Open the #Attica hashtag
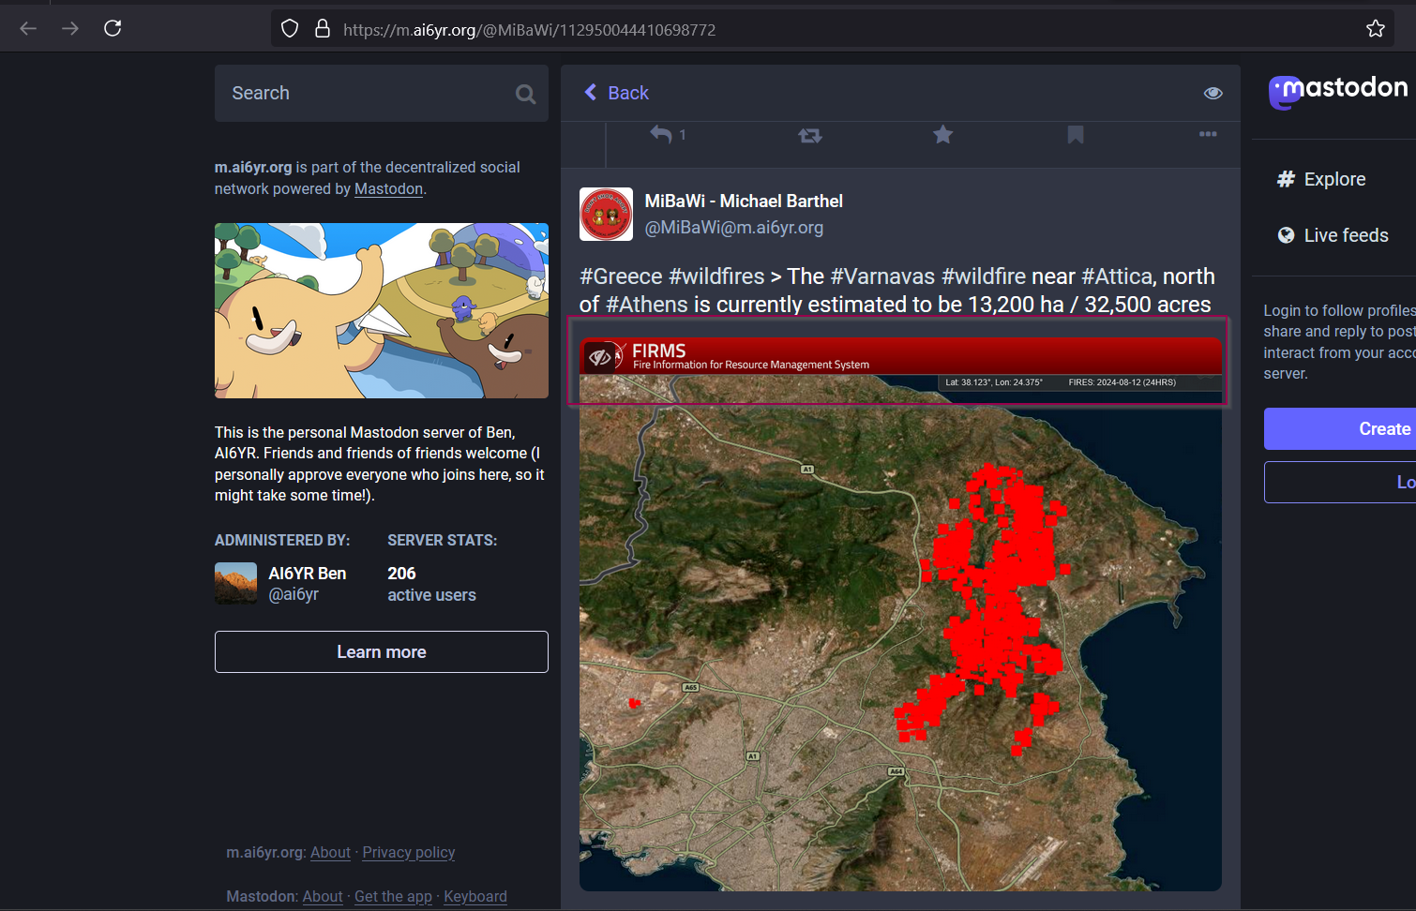 pos(1117,276)
